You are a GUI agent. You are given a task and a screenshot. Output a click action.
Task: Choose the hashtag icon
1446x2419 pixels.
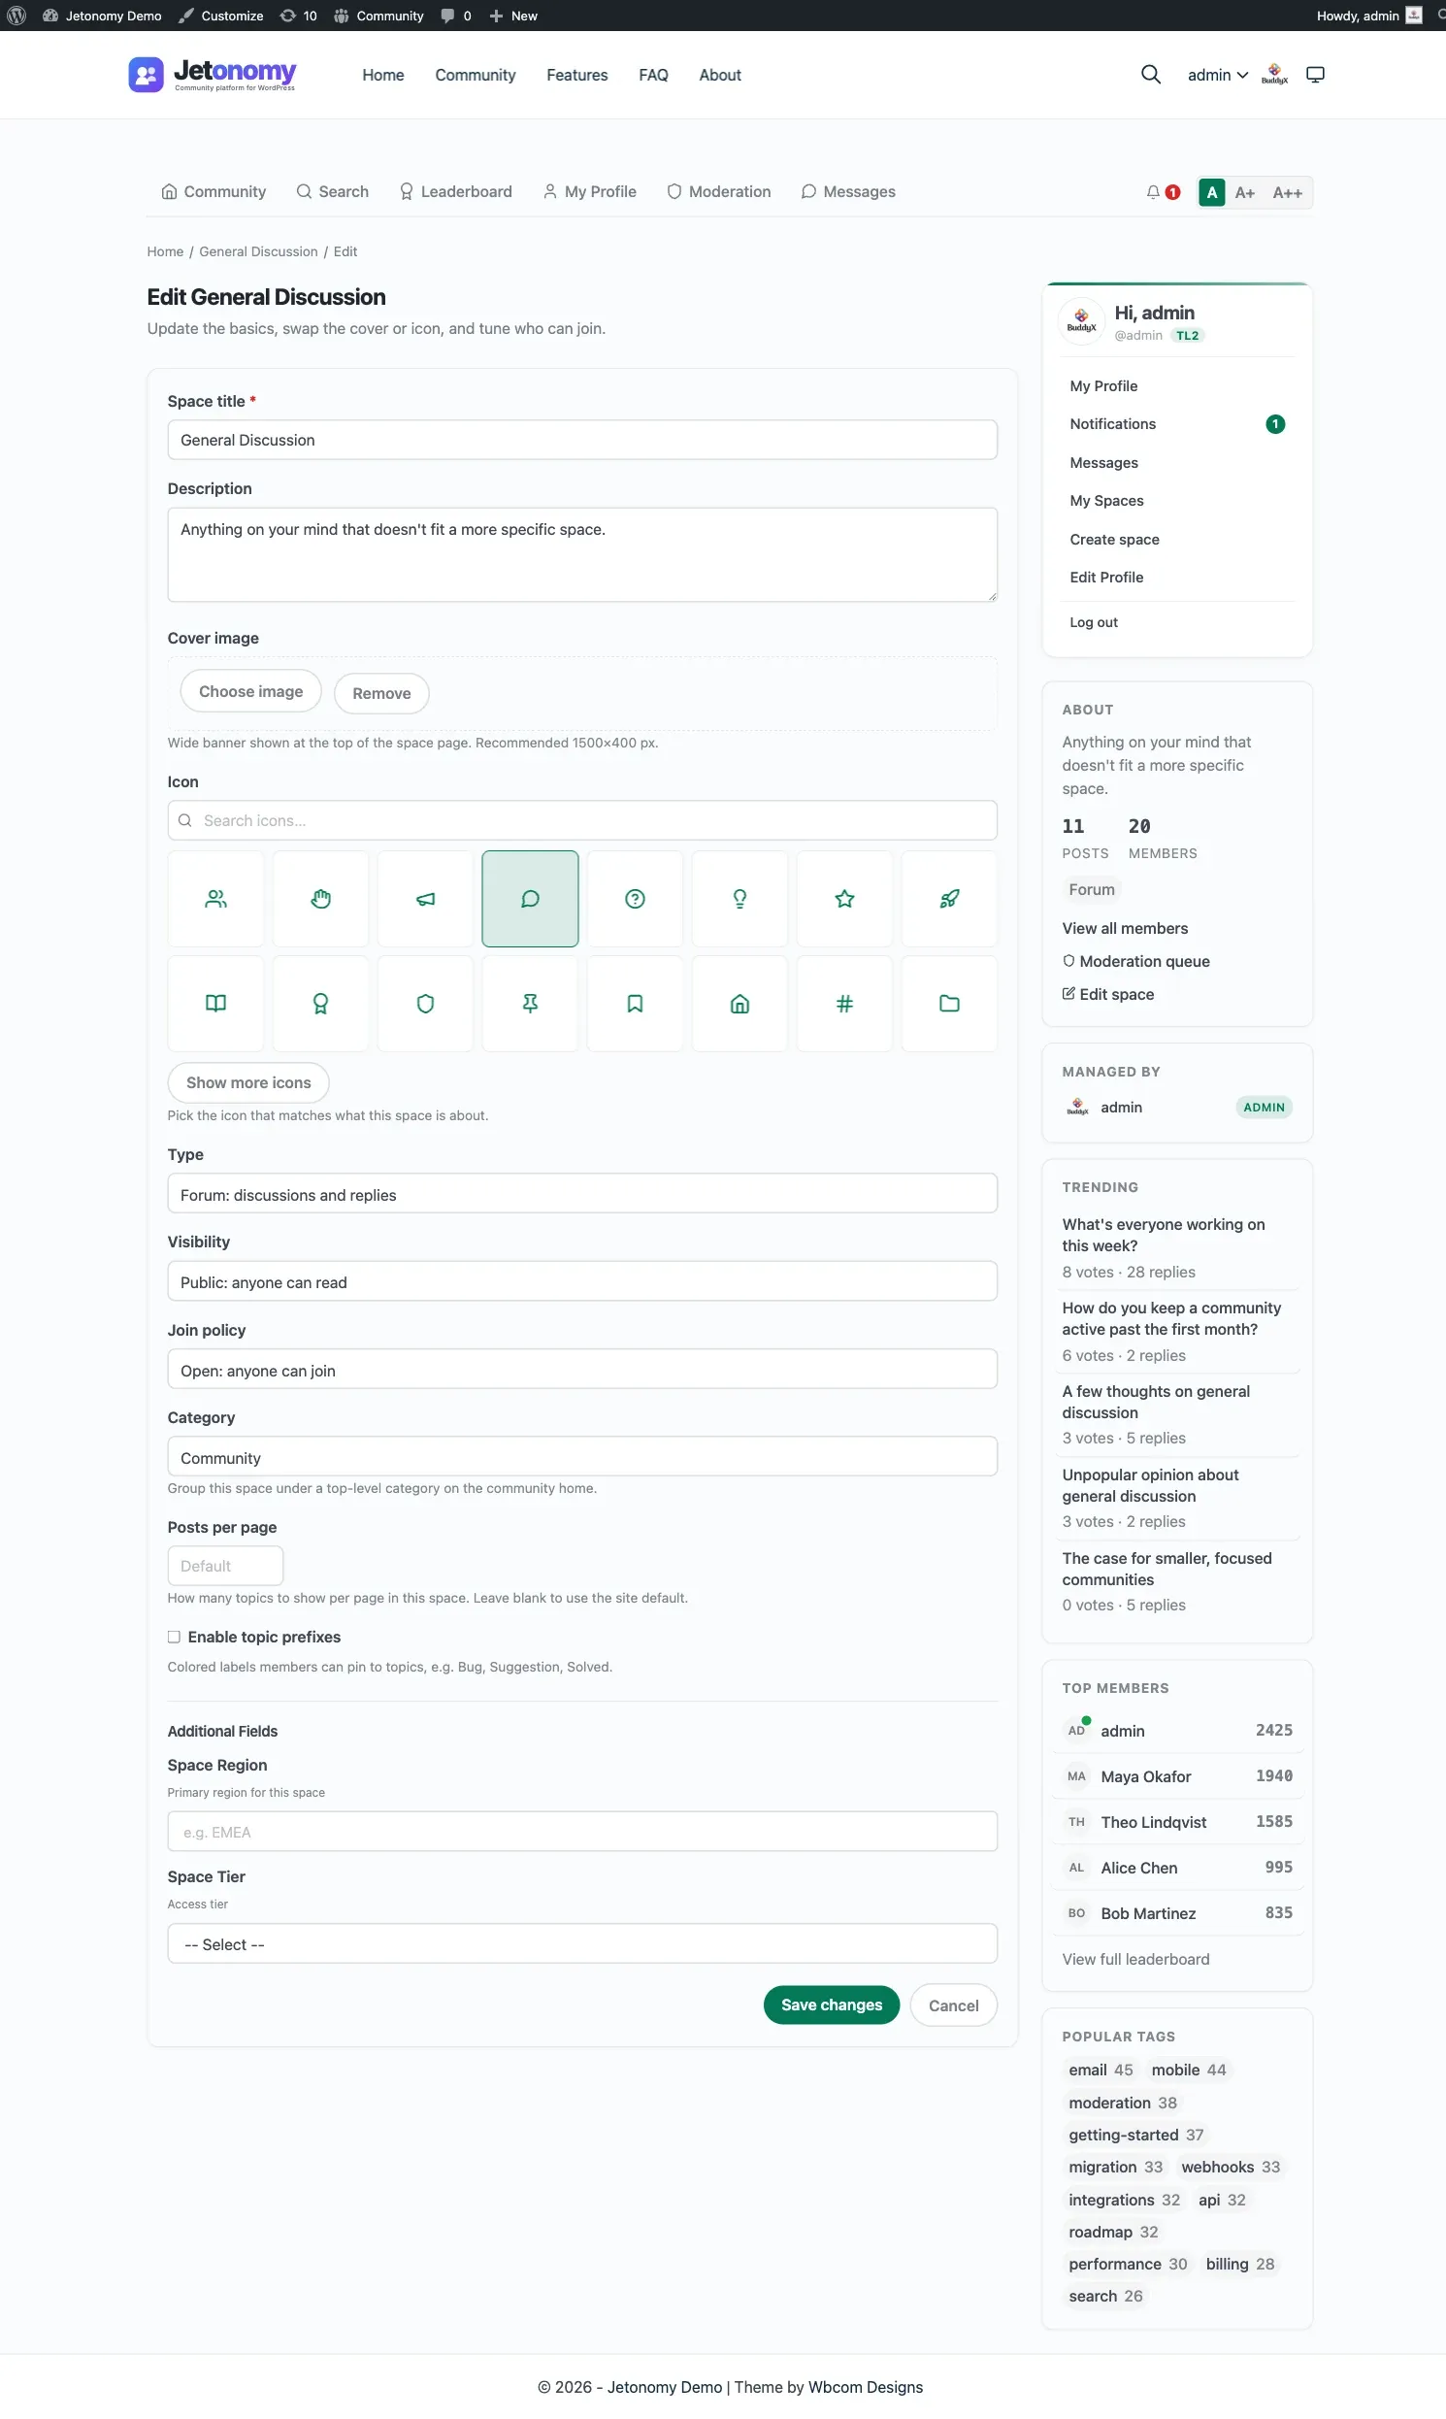point(845,1004)
